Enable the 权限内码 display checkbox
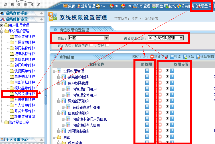Viewport: 215px width, 144px height. coord(91,45)
